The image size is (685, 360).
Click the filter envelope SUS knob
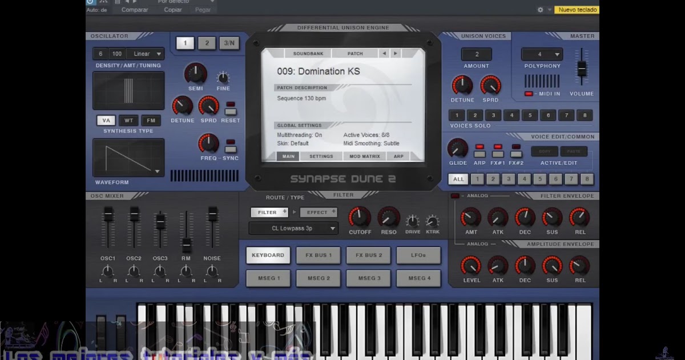pos(552,218)
